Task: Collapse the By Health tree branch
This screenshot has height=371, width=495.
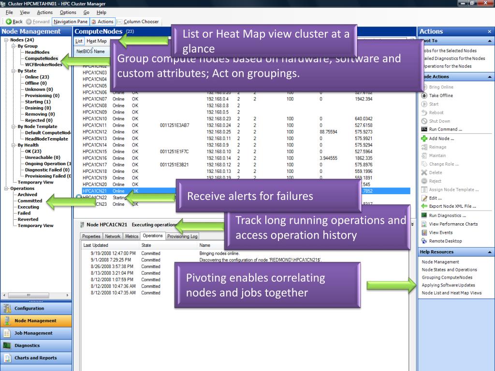Action: pos(14,145)
